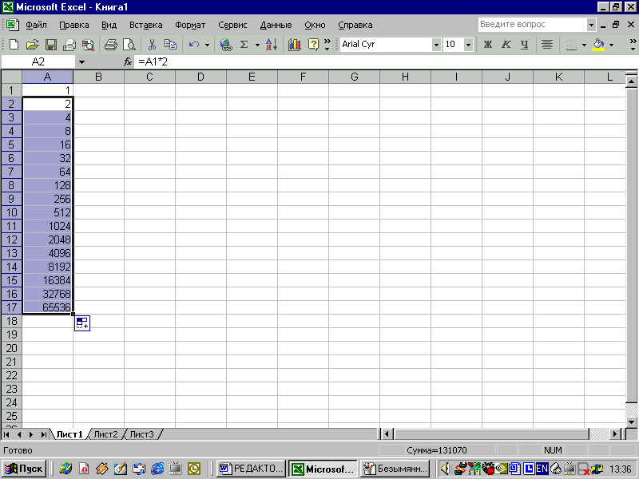Image resolution: width=639 pixels, height=479 pixels.
Task: Open the Вставка menu
Action: 146,25
